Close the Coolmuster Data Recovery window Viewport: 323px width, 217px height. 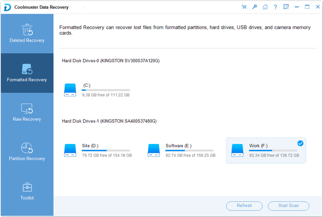(x=318, y=7)
